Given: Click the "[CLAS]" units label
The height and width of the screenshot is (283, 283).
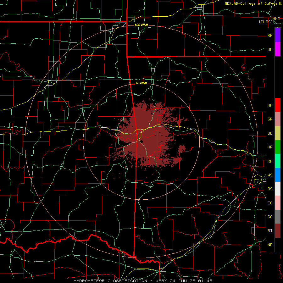Looking at the screenshot, I should 266,22.
